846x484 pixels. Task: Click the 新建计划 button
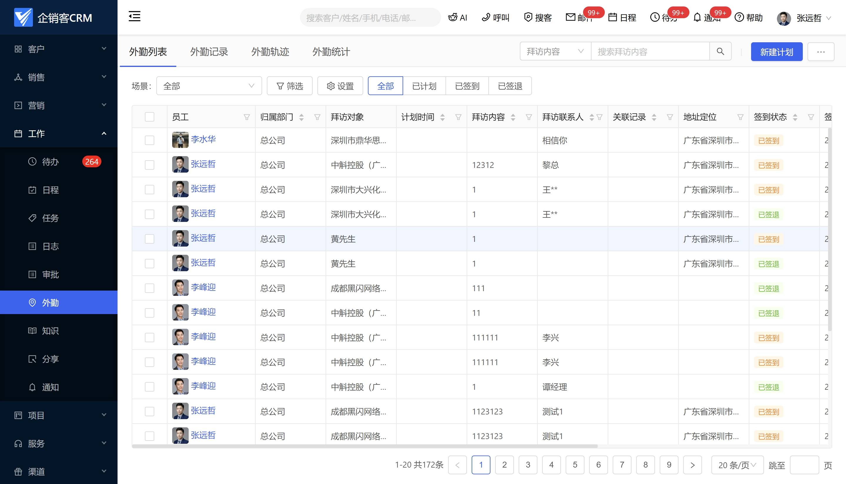tap(777, 52)
